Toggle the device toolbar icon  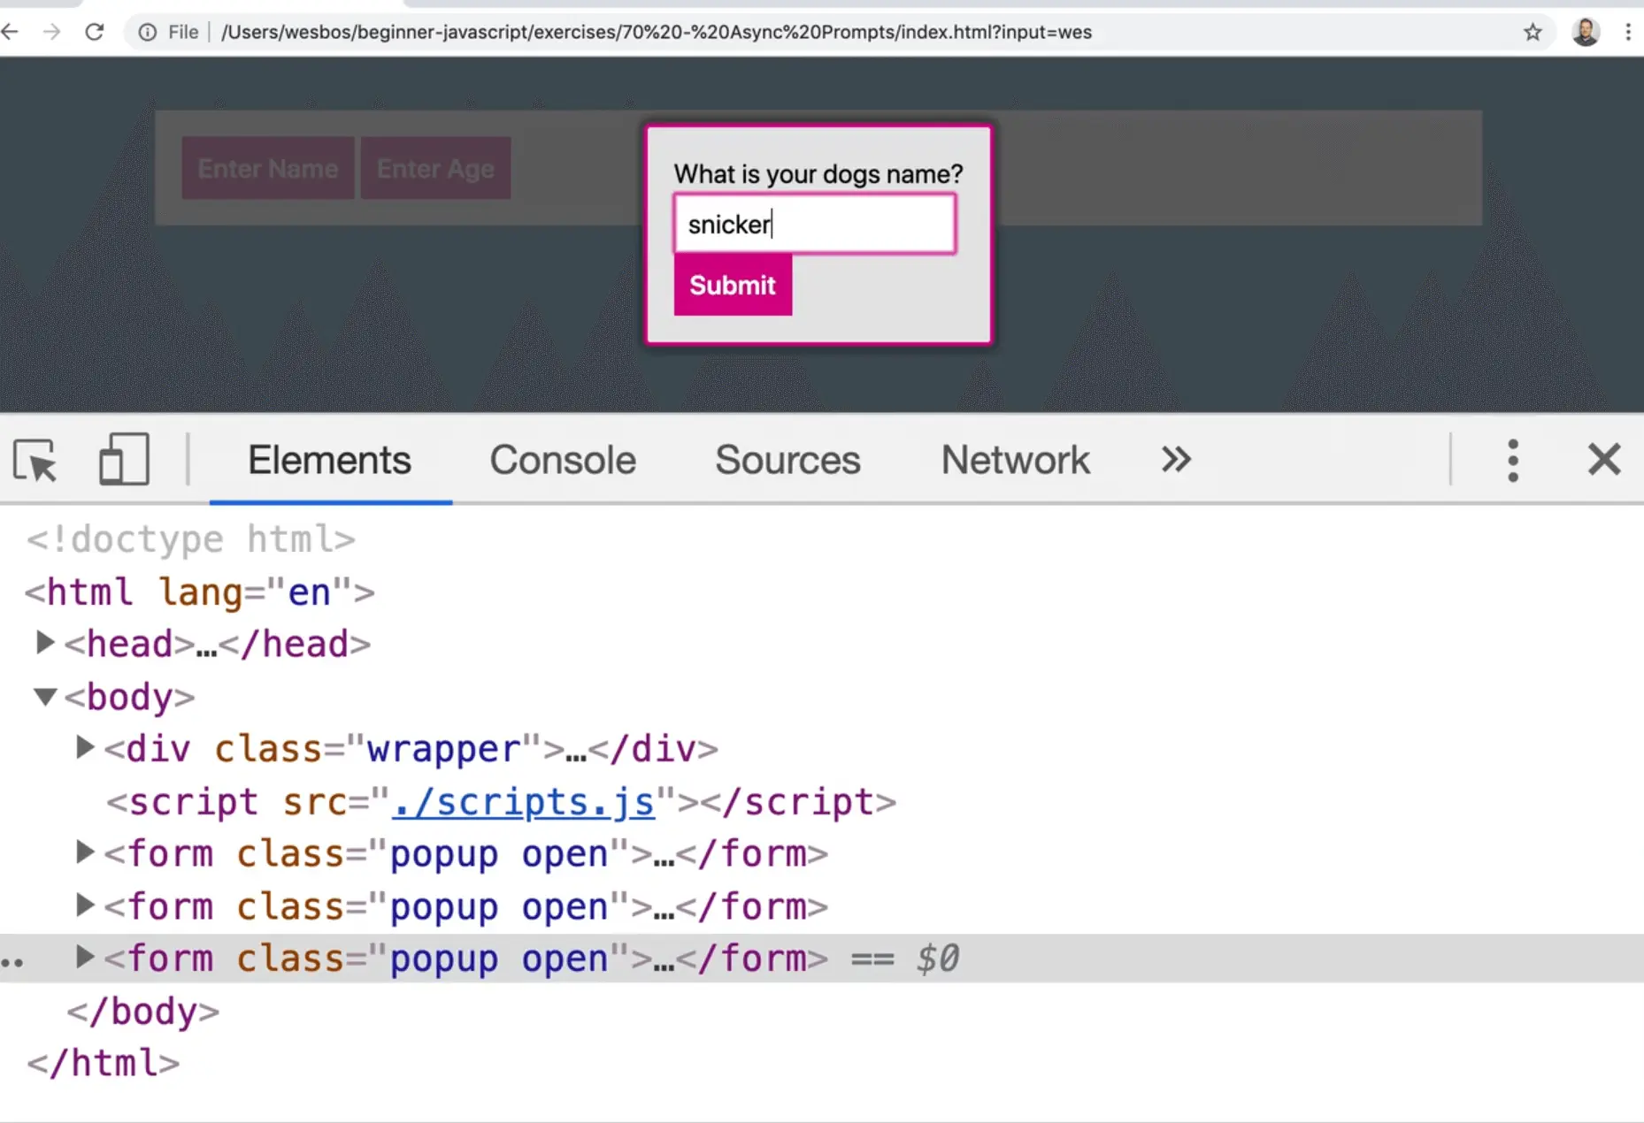tap(123, 460)
